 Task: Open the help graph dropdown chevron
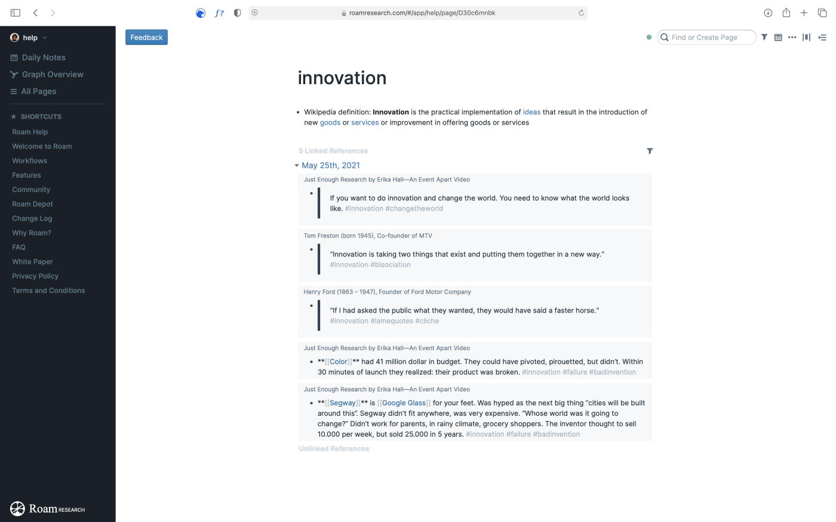45,38
